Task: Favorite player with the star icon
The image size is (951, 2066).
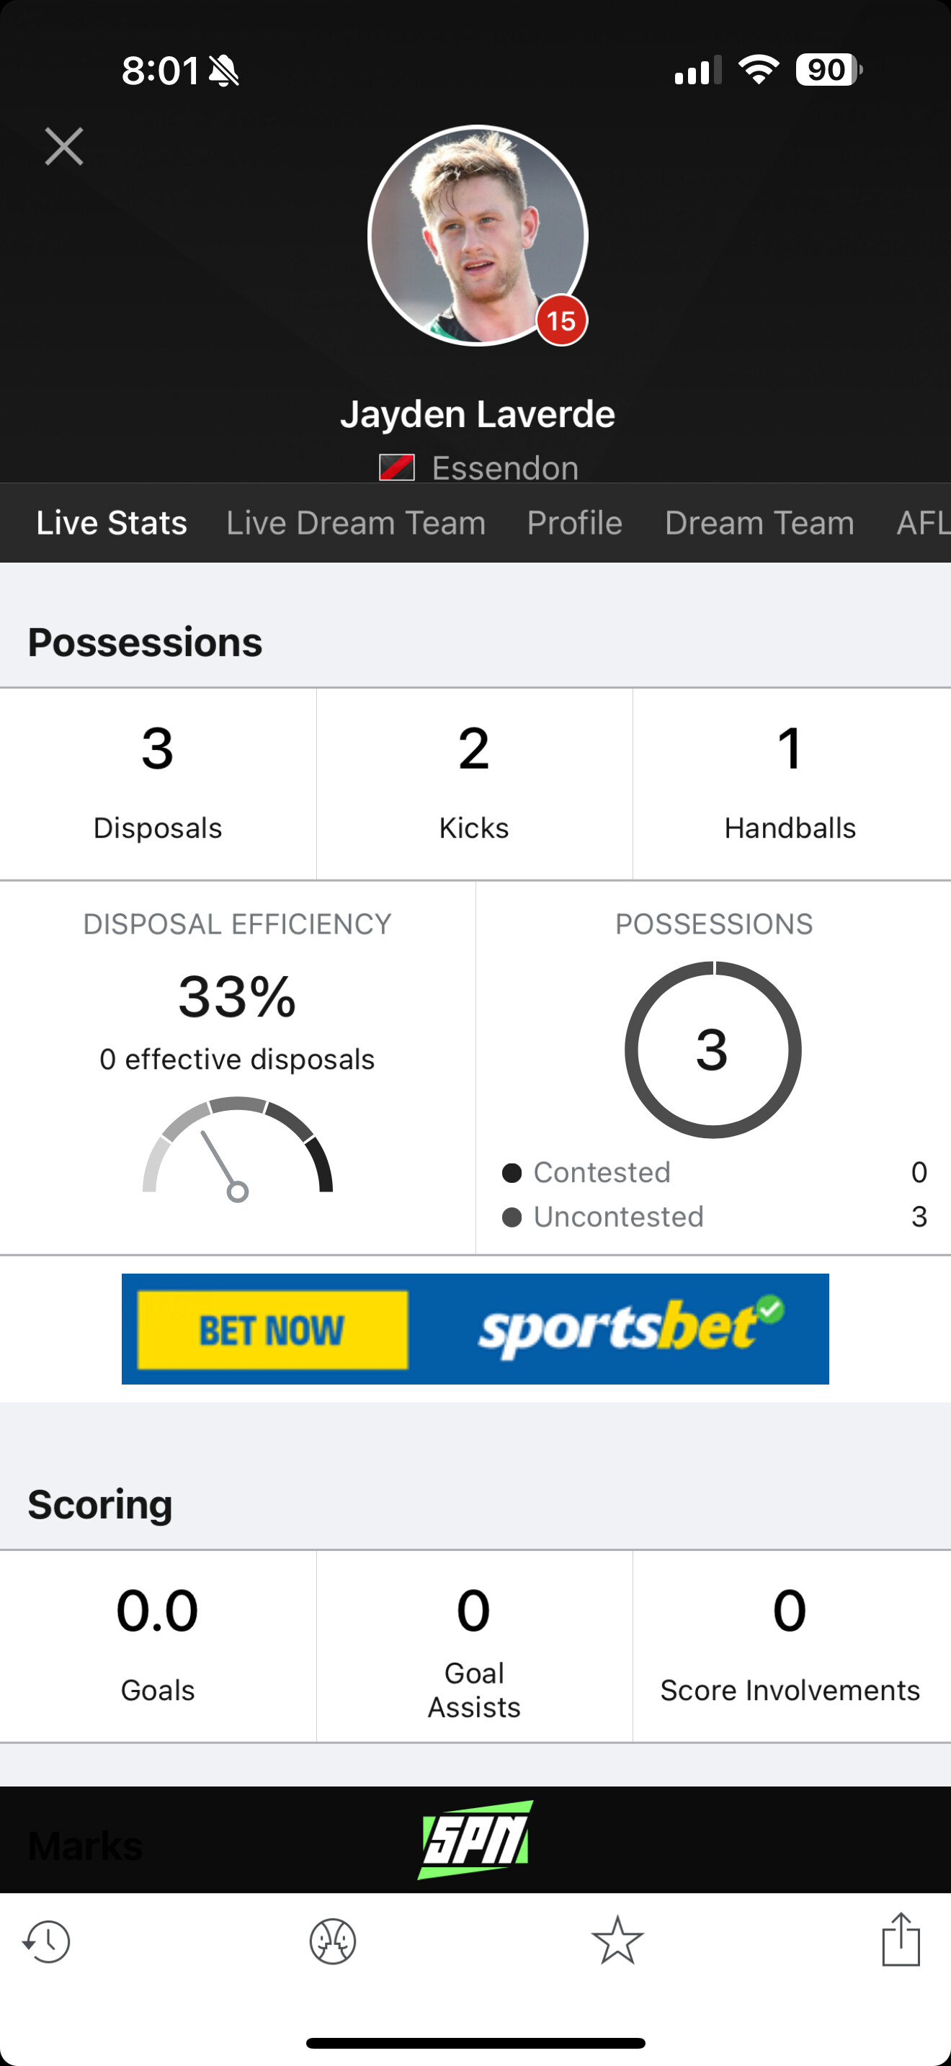Action: tap(617, 1941)
